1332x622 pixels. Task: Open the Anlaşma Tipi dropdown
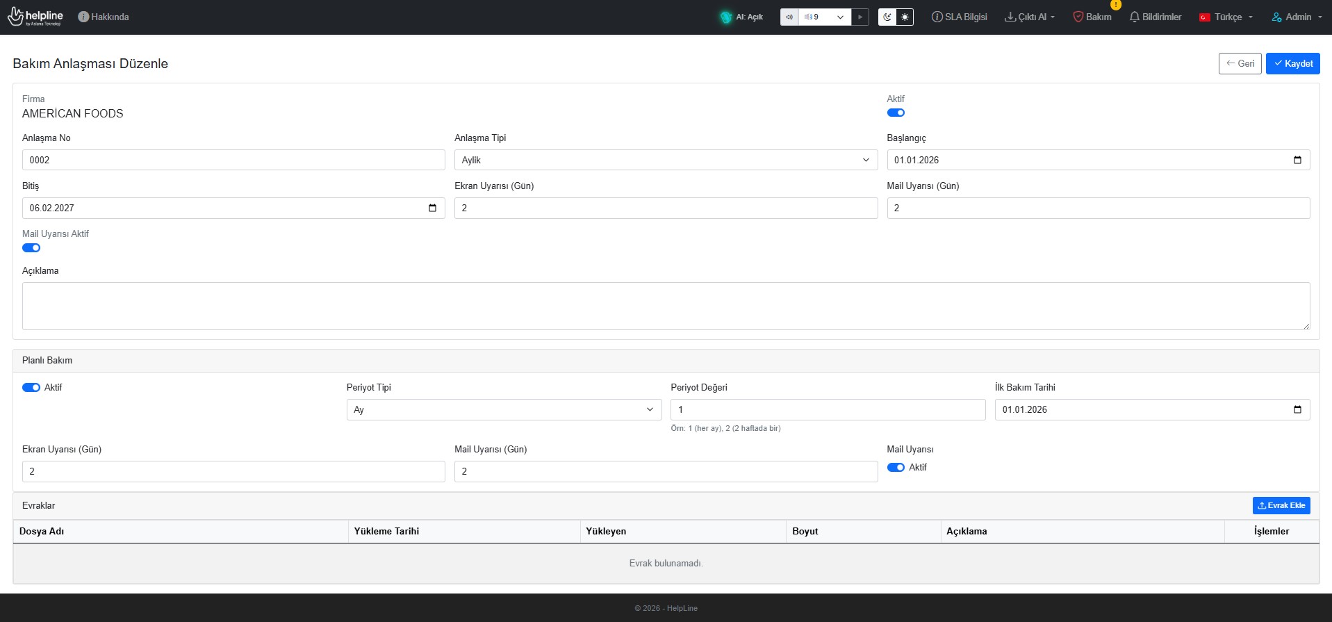coord(665,160)
